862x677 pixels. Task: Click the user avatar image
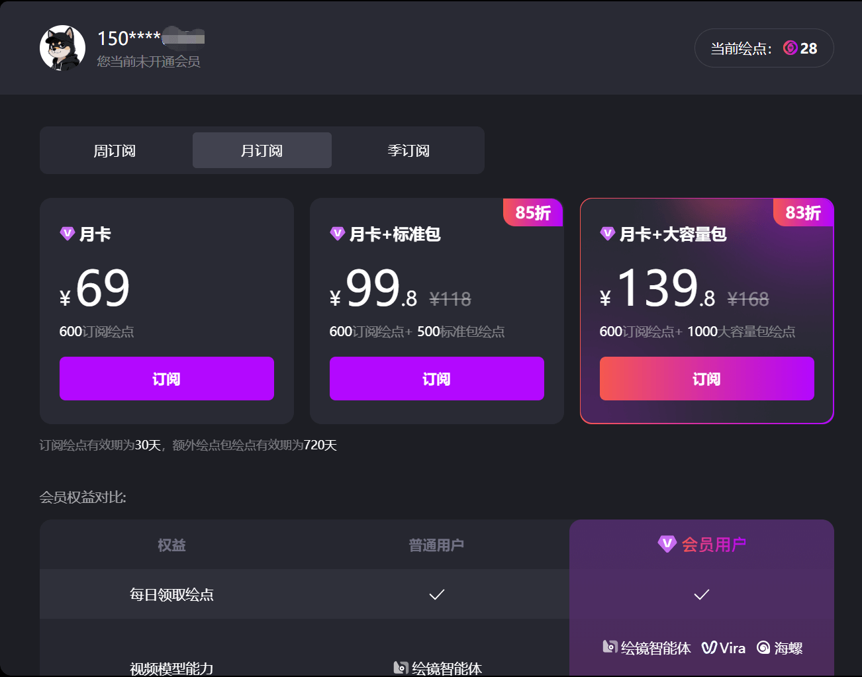[62, 48]
